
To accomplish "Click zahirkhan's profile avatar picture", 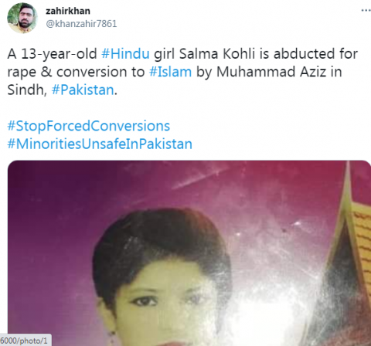I will (x=22, y=18).
